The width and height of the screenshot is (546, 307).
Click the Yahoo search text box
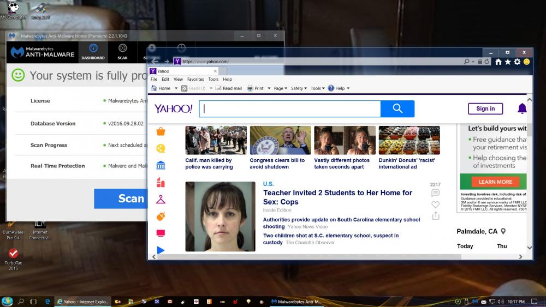pos(290,109)
